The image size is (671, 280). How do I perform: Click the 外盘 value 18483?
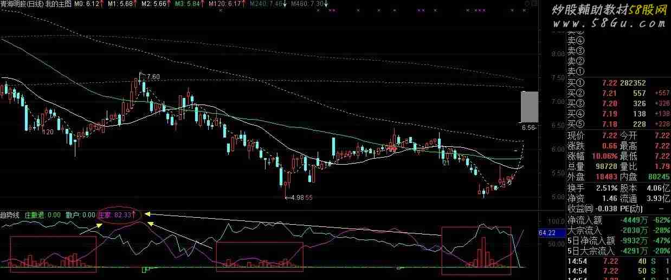click(607, 177)
